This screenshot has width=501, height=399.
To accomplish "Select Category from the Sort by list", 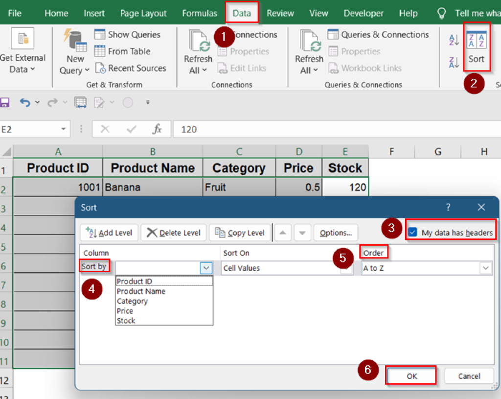I will 132,301.
